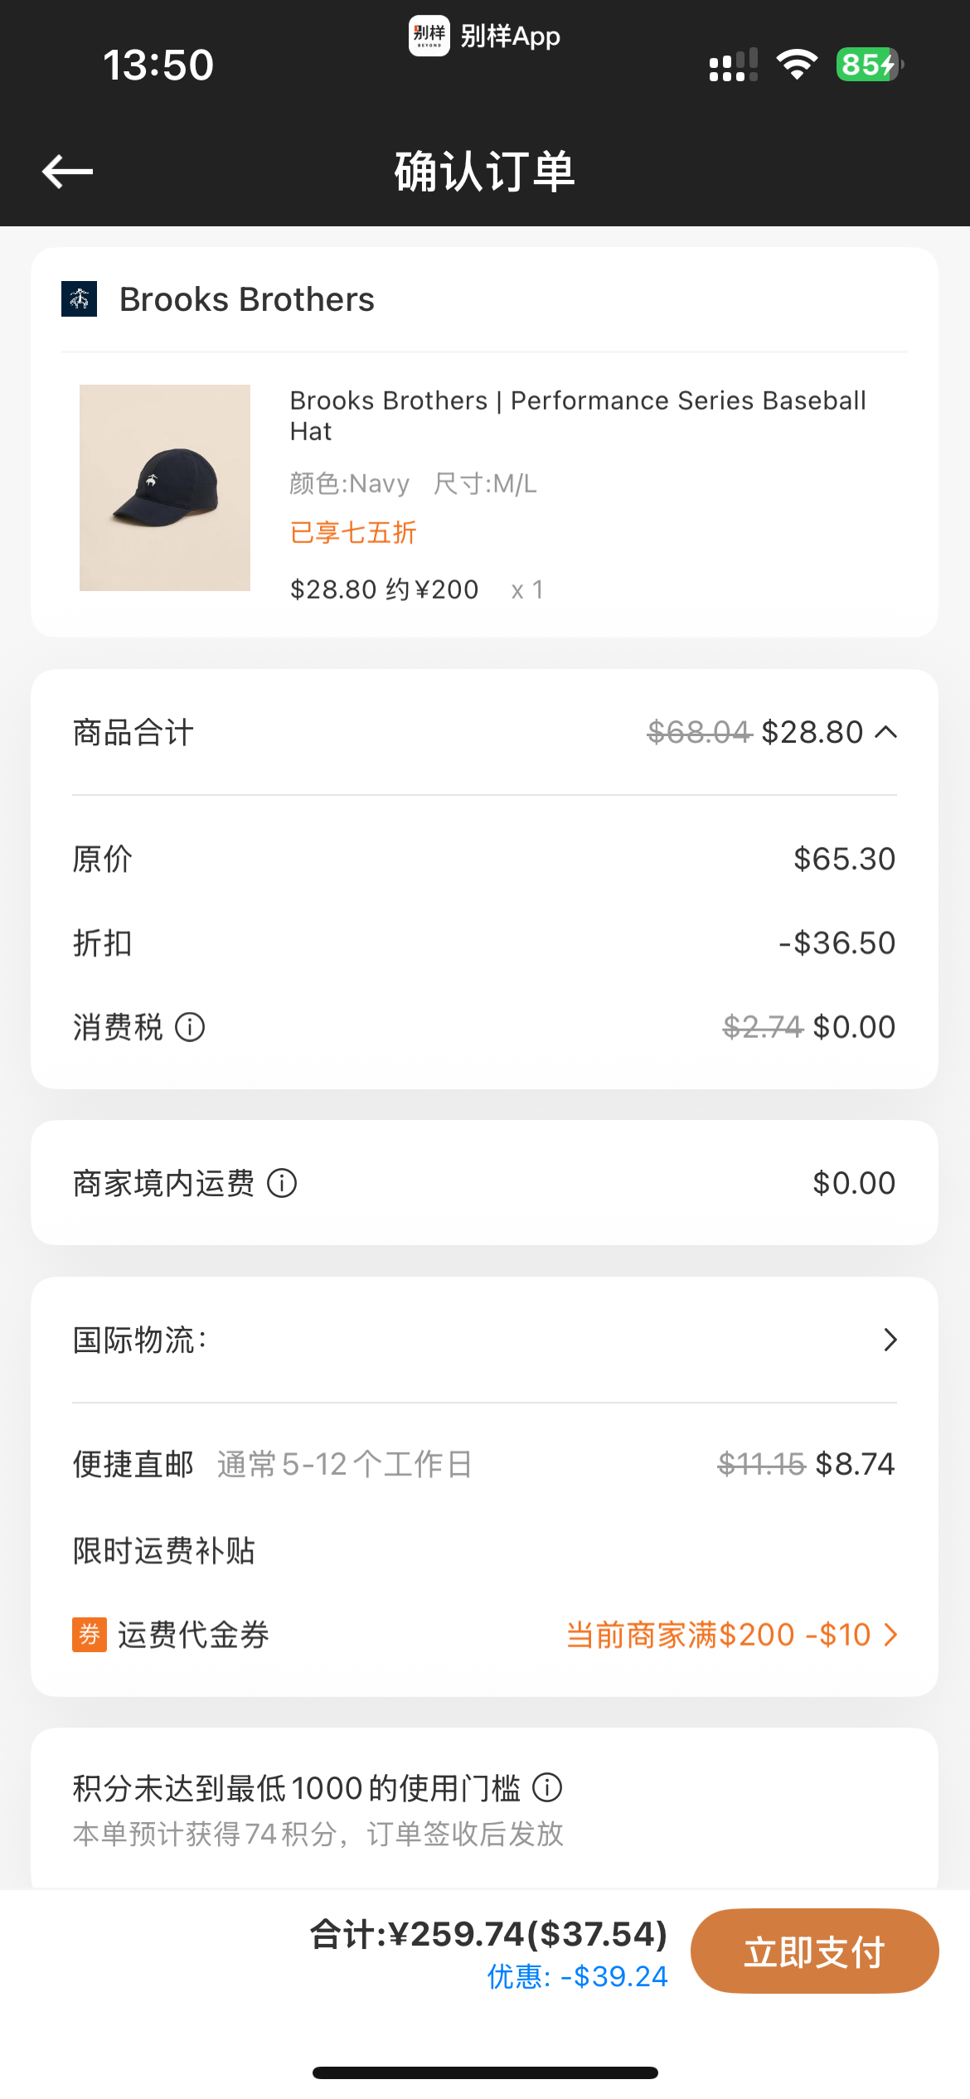Open the 国际物流 options chevron
This screenshot has height=2099, width=970.
click(x=890, y=1340)
